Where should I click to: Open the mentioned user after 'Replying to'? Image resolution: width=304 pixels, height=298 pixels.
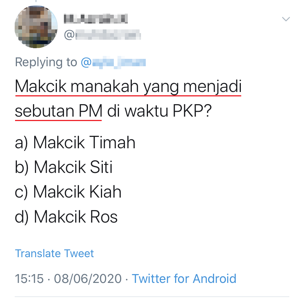[113, 63]
